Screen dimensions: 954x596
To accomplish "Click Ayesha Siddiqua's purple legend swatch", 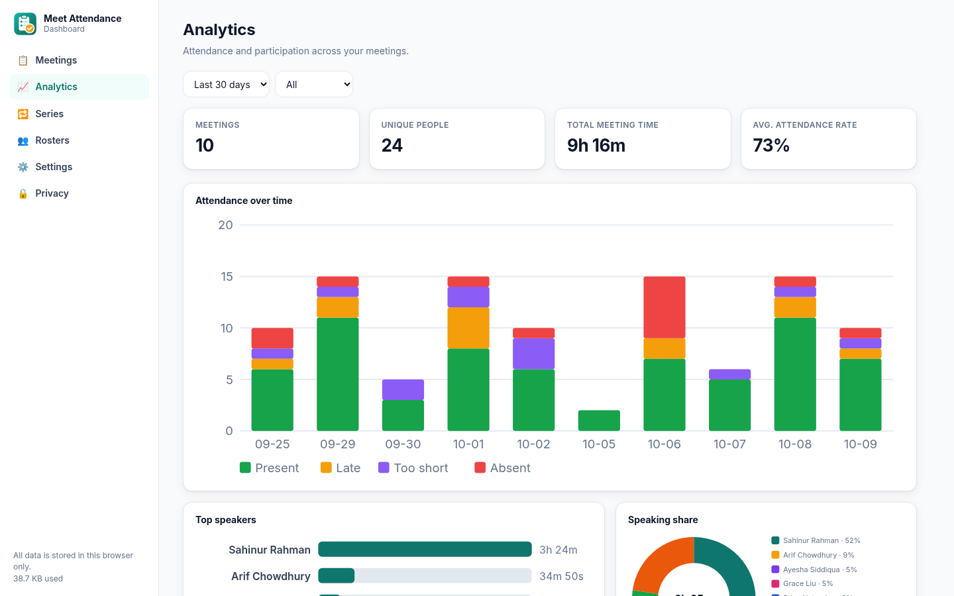I will (x=775, y=570).
